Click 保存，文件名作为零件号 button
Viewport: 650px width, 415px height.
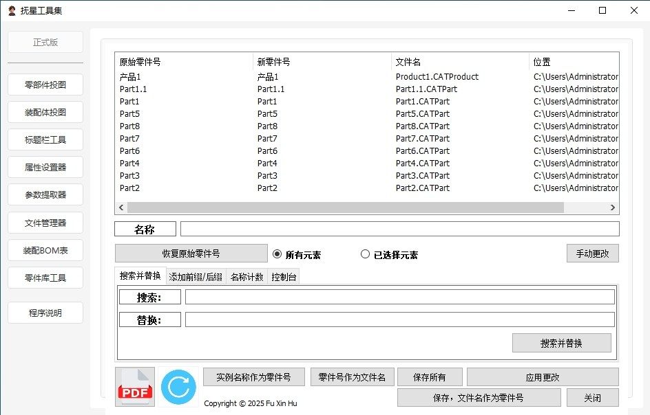click(x=479, y=398)
